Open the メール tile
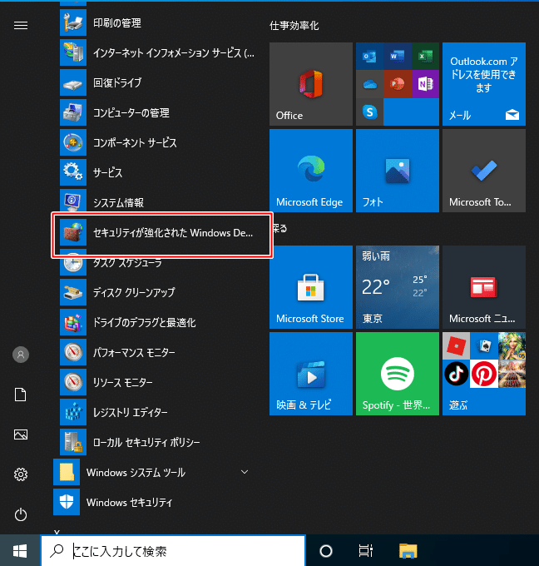The height and width of the screenshot is (566, 539). click(484, 84)
